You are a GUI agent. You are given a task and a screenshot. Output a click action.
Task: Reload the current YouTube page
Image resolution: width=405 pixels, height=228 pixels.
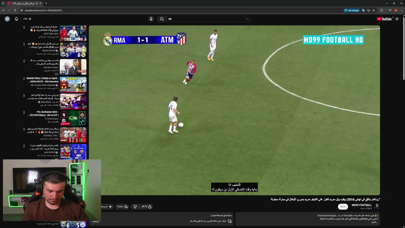coord(15,10)
